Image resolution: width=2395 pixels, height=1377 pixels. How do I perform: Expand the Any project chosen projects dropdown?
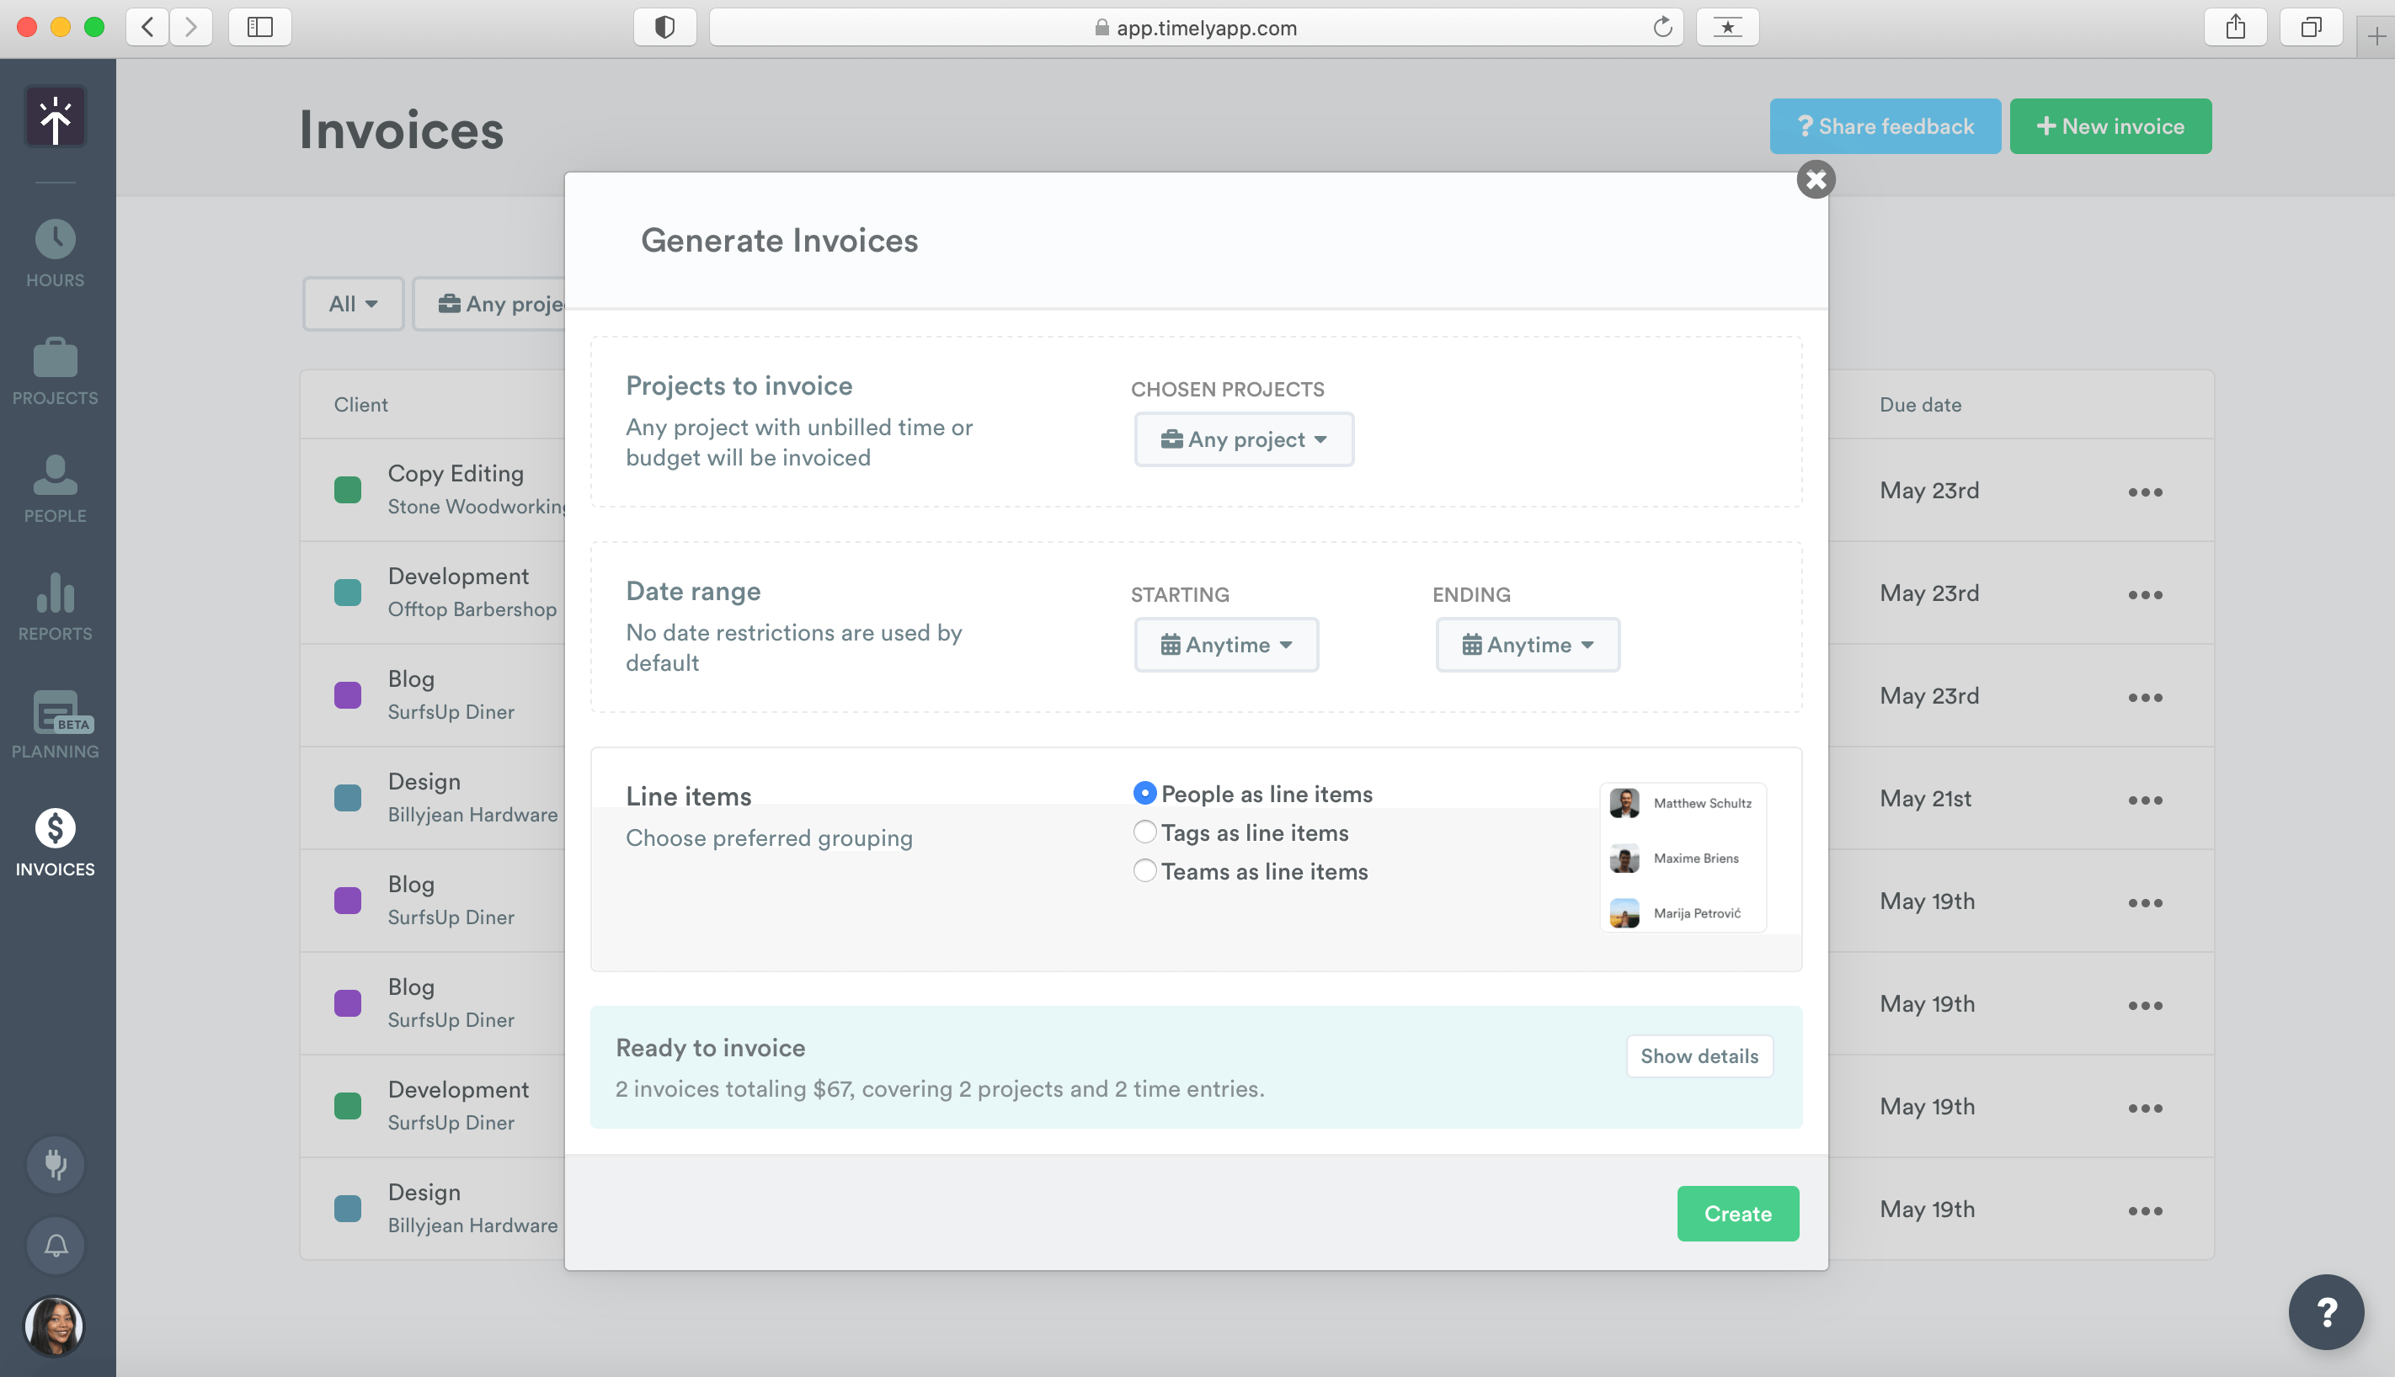[1243, 439]
